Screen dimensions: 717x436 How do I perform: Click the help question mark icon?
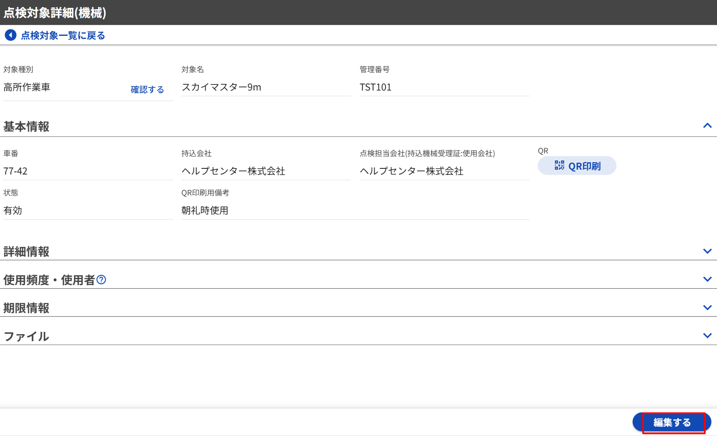[101, 280]
